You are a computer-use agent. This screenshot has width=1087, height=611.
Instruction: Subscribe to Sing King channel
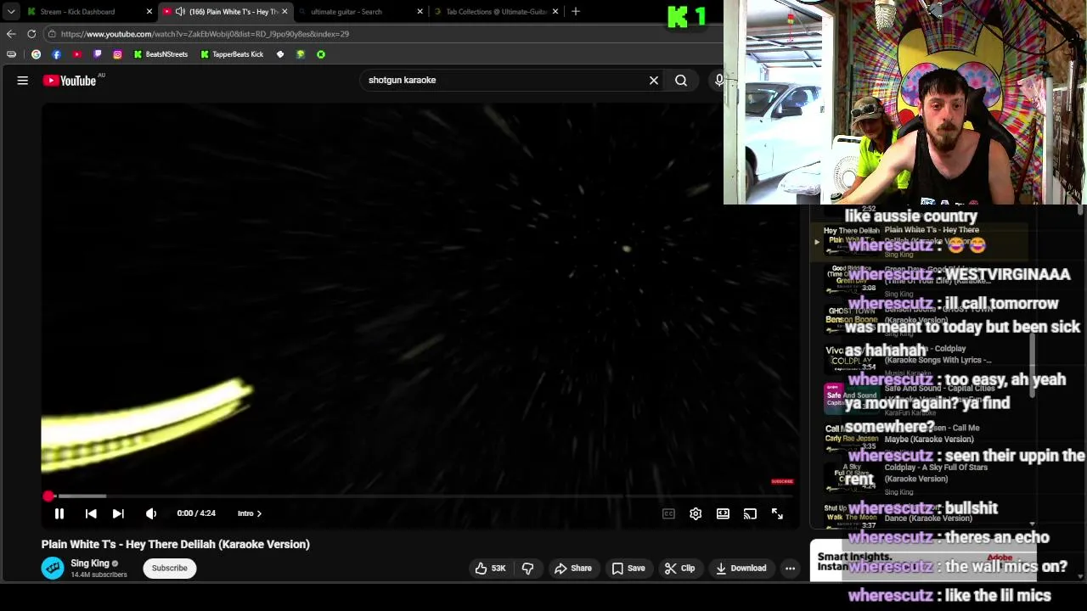tap(170, 568)
